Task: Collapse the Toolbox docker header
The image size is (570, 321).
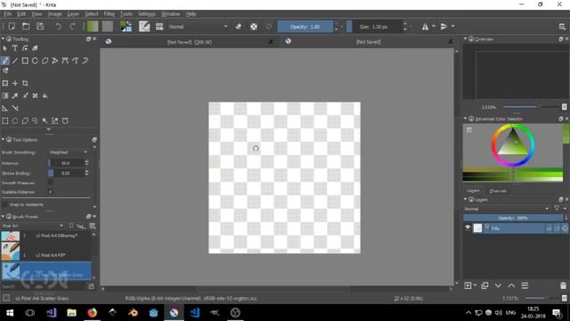Action: [3, 38]
